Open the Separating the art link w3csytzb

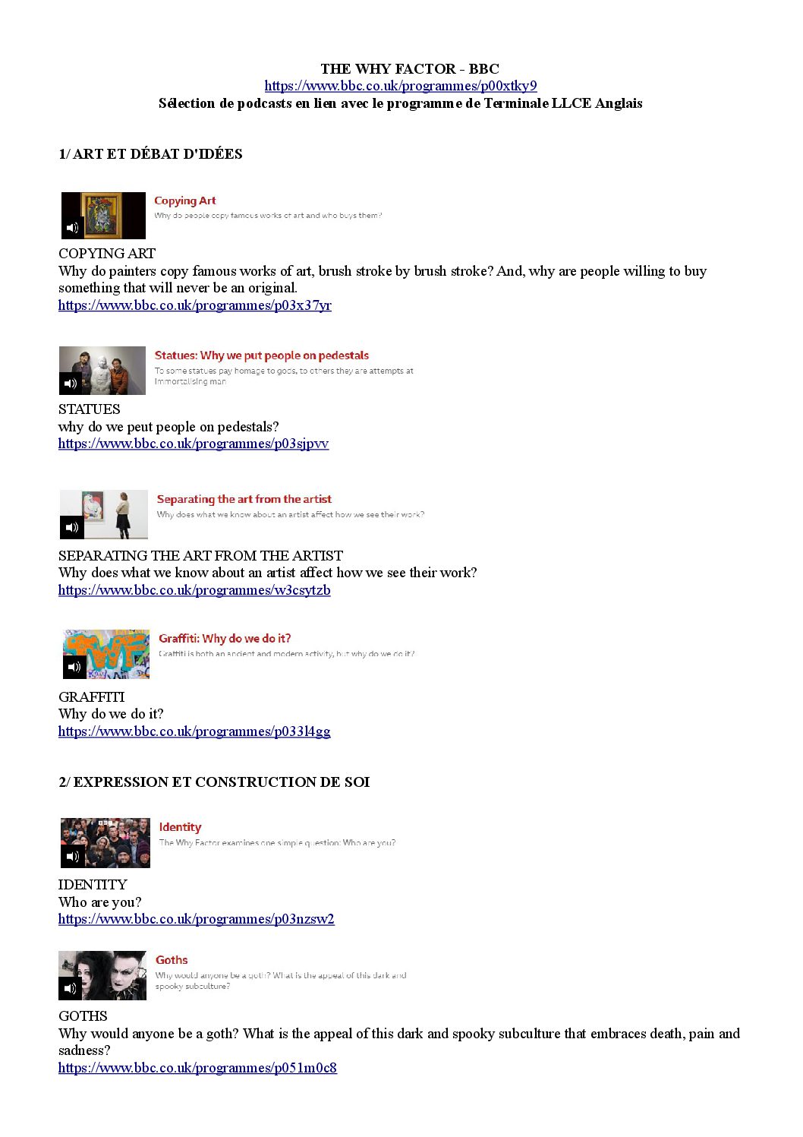pyautogui.click(x=194, y=590)
